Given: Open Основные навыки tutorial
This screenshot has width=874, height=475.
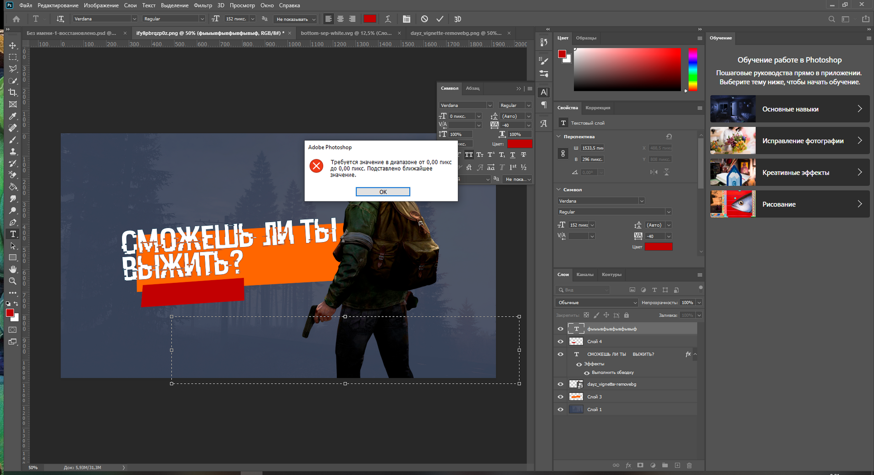Looking at the screenshot, I should (x=790, y=109).
